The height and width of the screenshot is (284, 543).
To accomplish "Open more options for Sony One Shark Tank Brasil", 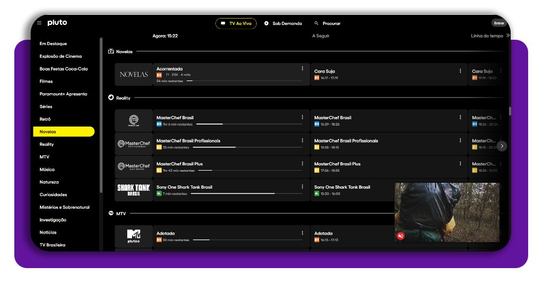I will 302,187.
